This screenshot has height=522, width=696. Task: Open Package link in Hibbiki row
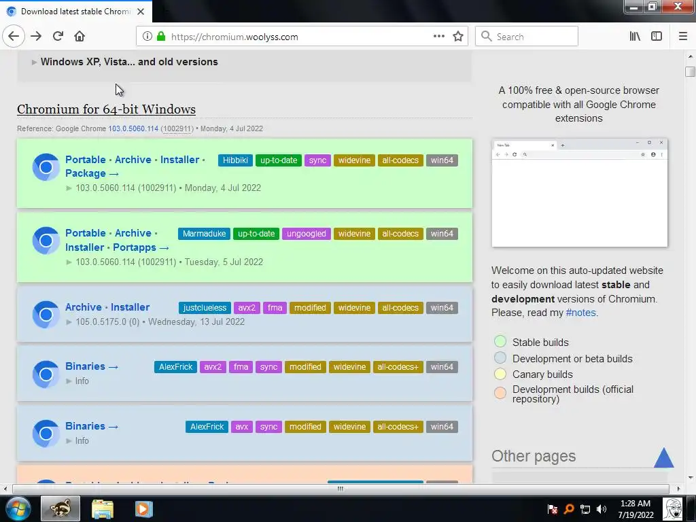92,173
